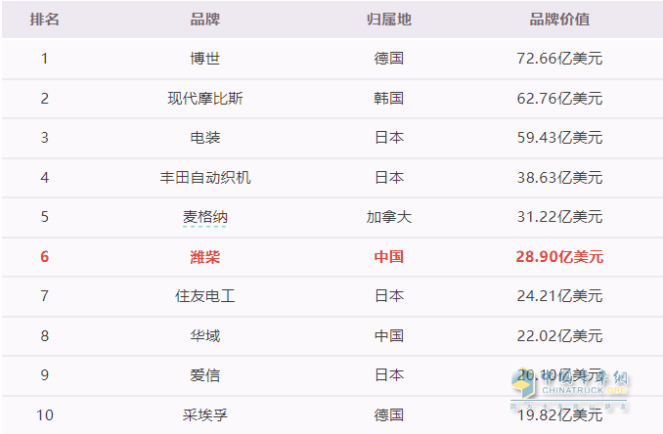Viewport: 663px width, 434px height.
Task: Click 日本 in the 丰田自动织机 row
Action: 388,178
